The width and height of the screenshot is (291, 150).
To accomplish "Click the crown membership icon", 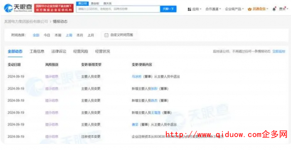I will pyautogui.click(x=249, y=9).
